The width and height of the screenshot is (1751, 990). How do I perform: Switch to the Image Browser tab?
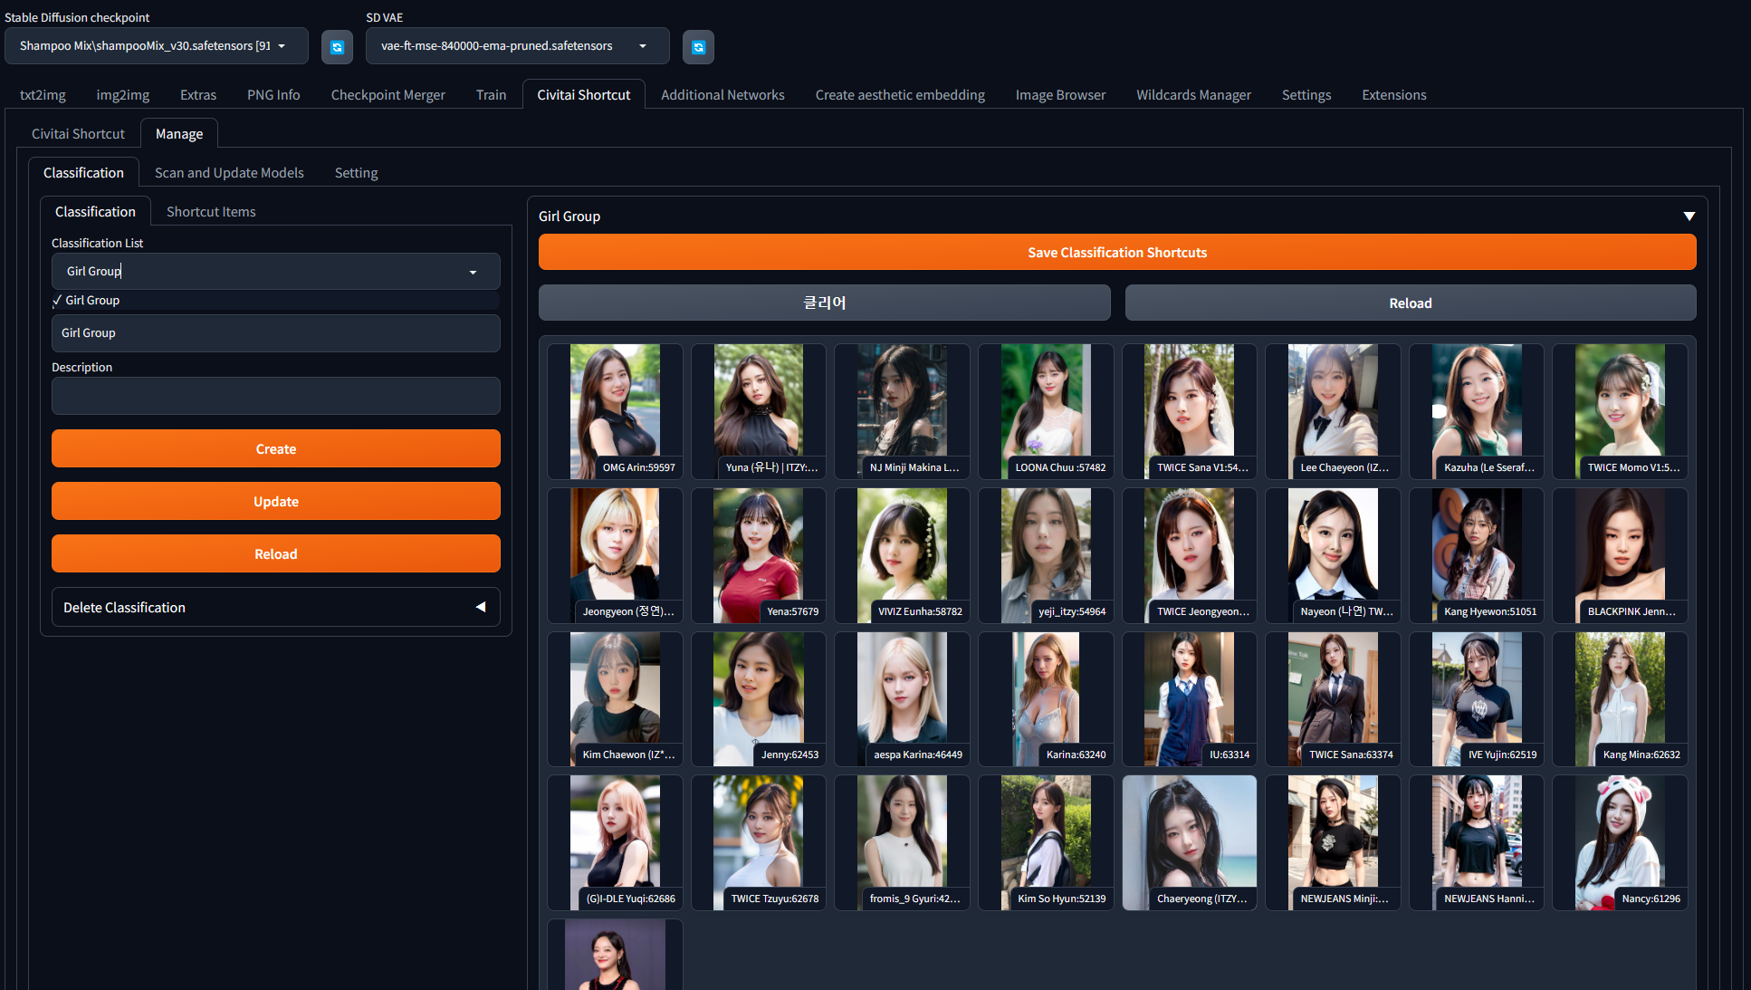(1059, 95)
